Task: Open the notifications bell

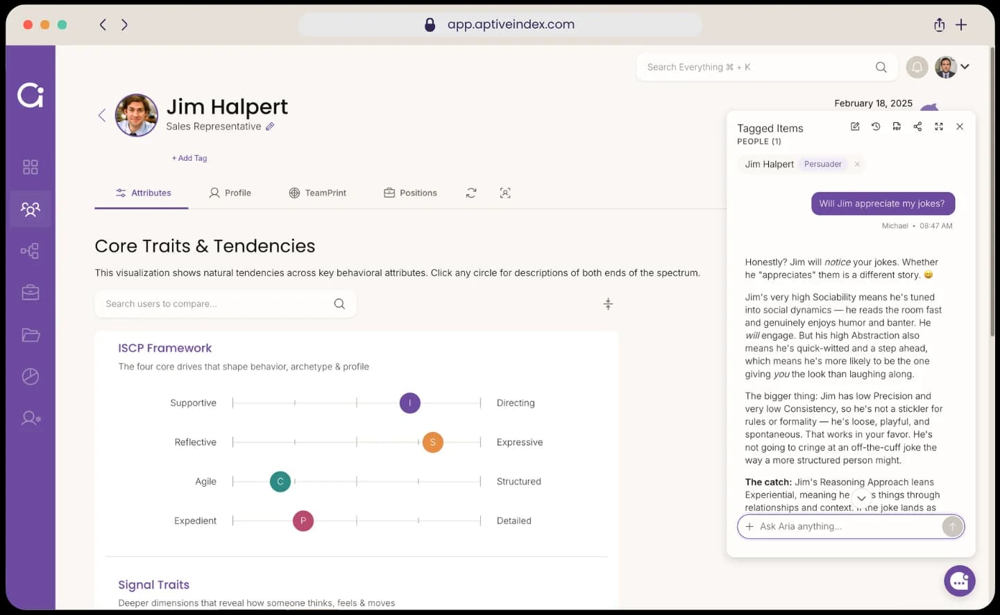Action: [917, 67]
